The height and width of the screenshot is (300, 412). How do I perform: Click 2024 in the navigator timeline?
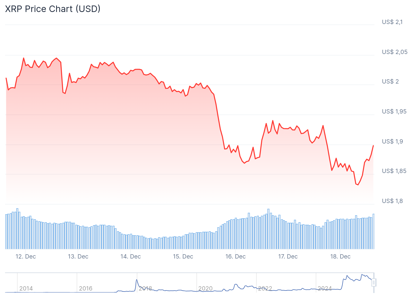point(325,288)
